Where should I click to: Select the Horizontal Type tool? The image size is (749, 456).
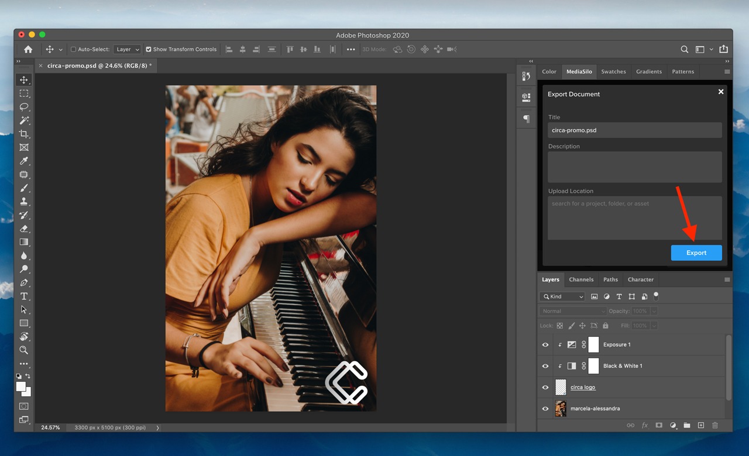coord(24,296)
